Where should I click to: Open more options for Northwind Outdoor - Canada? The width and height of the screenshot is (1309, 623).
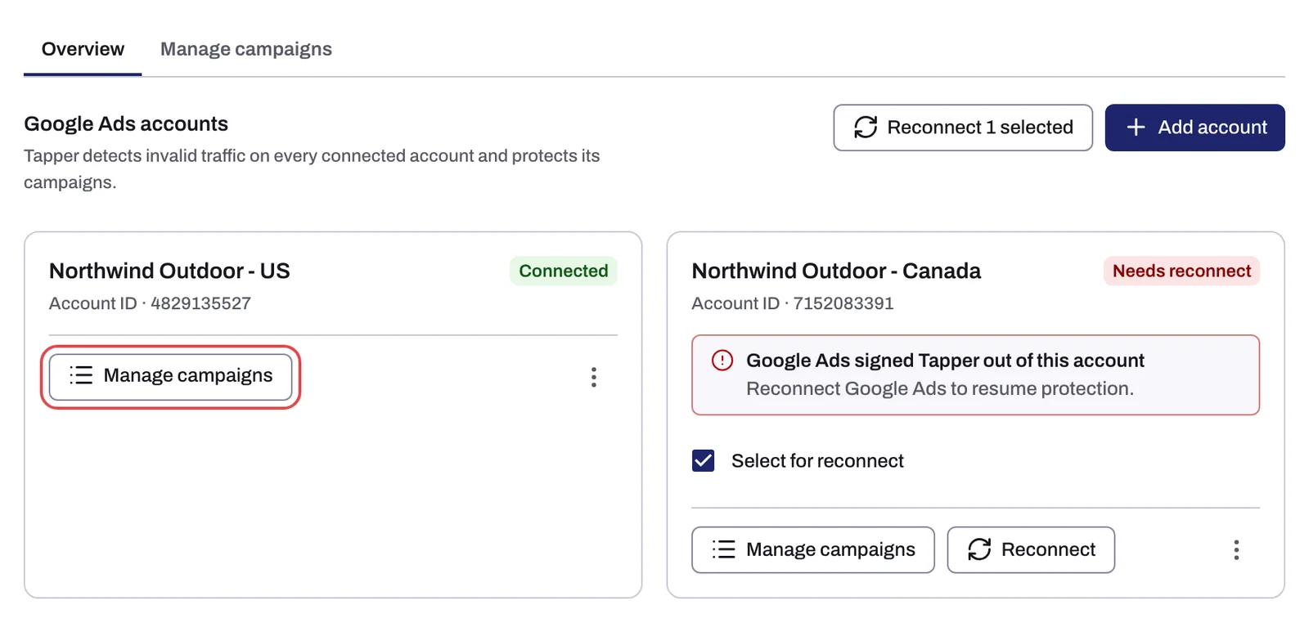pyautogui.click(x=1236, y=549)
